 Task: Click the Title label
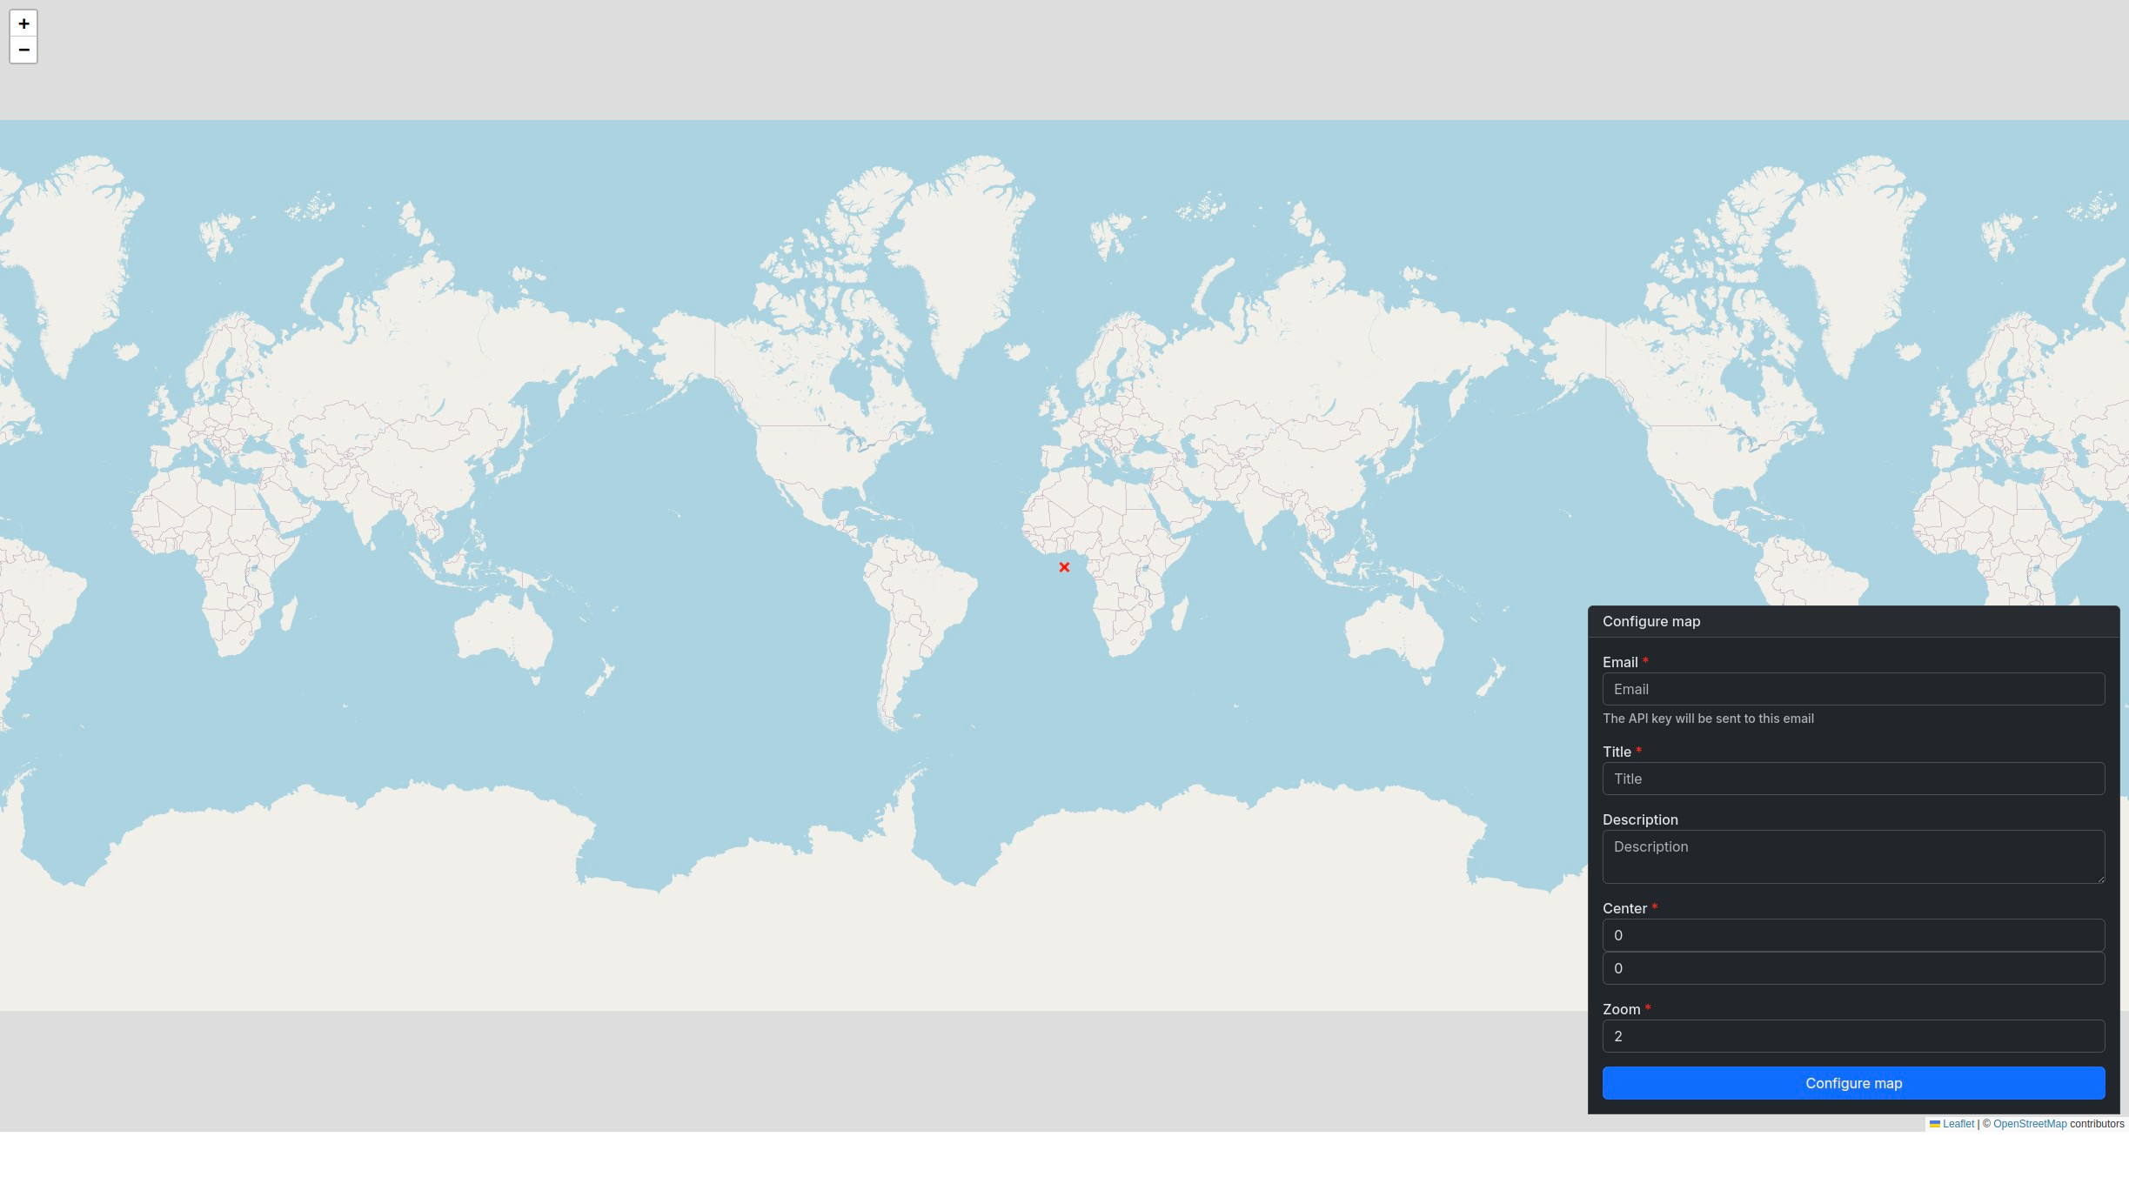(x=1617, y=752)
